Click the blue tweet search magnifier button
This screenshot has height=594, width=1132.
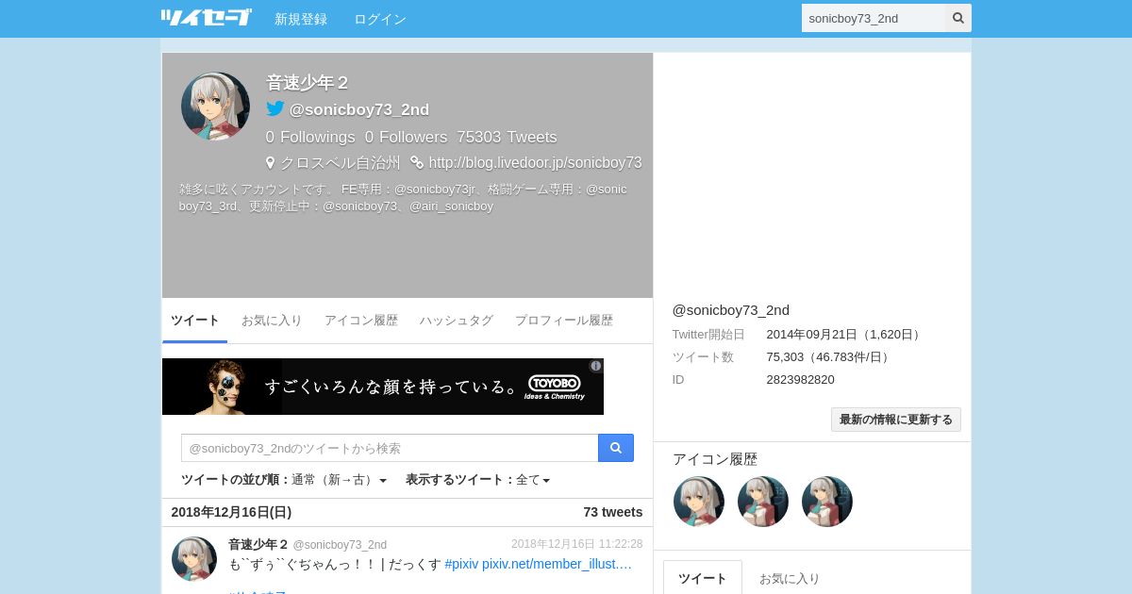tap(616, 448)
